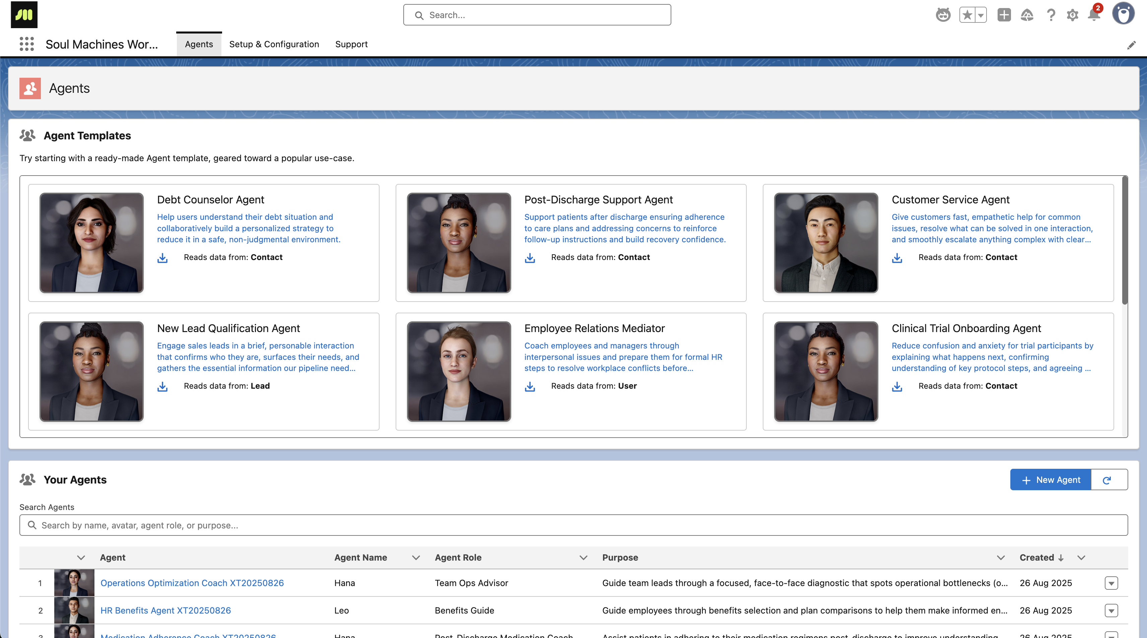Open the favorites list dropdown arrow
This screenshot has height=638, width=1147.
[x=980, y=15]
